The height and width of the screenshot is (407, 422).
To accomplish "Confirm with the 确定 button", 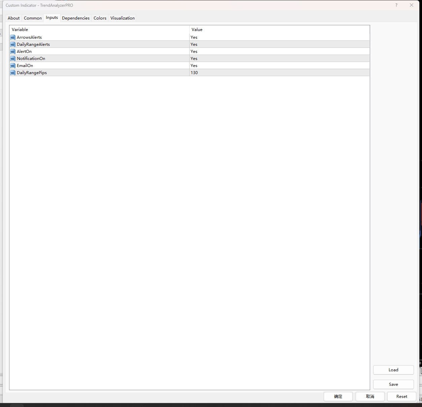I will click(338, 397).
